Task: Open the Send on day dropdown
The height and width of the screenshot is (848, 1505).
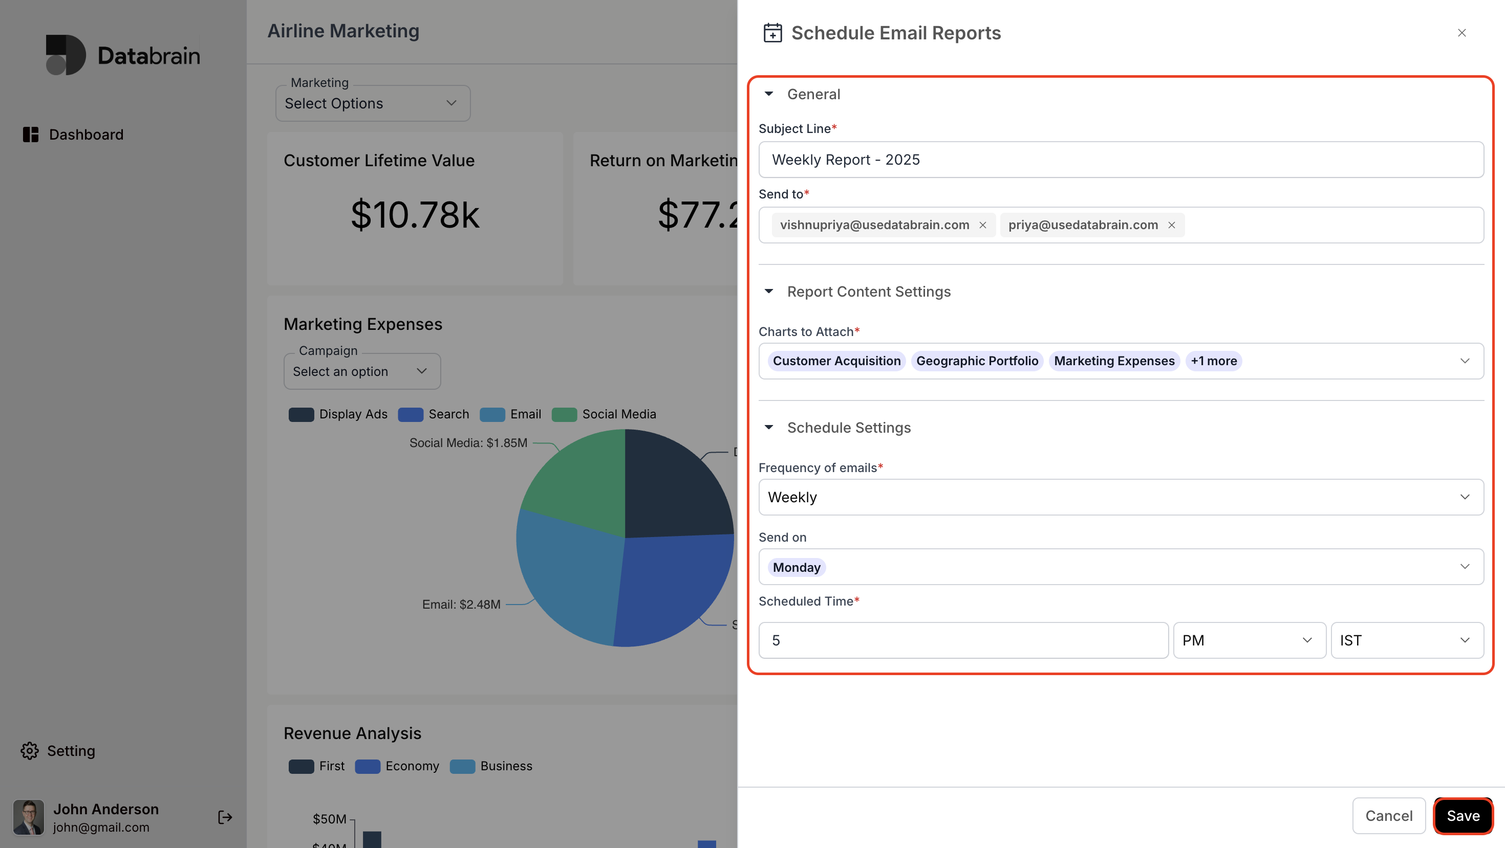Action: 1121,567
